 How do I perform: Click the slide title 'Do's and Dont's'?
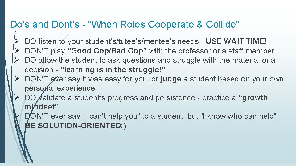click(46, 24)
